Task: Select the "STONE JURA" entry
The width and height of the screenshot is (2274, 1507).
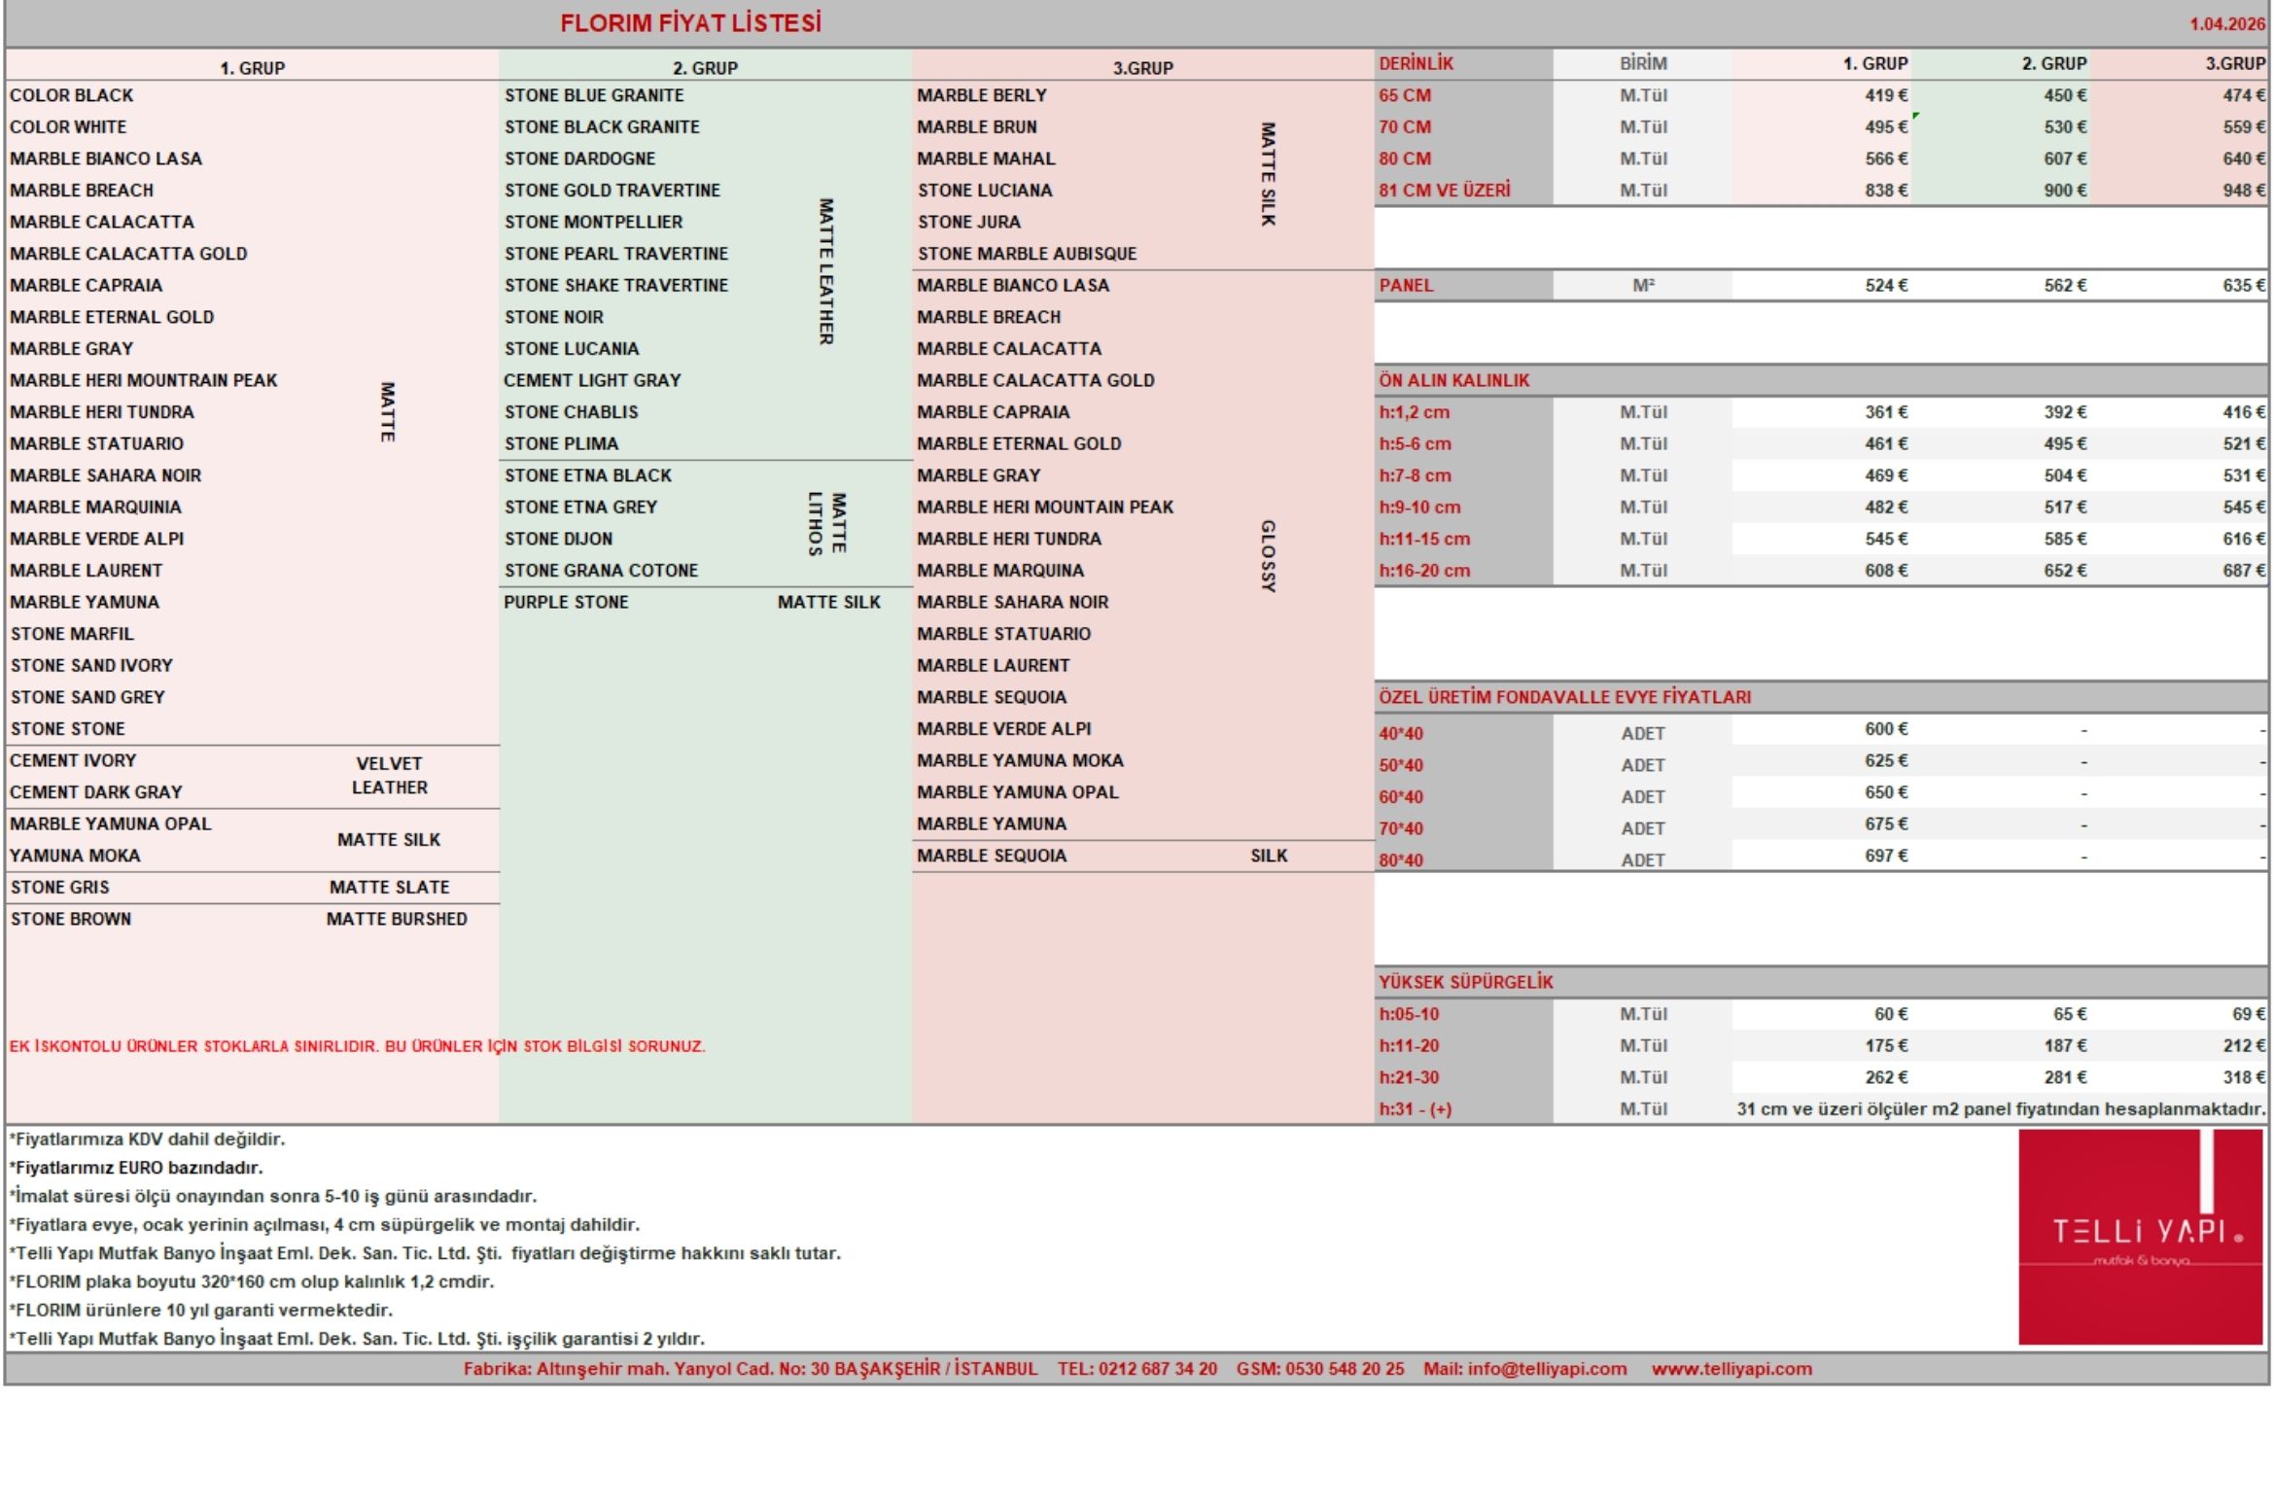Action: pyautogui.click(x=969, y=222)
